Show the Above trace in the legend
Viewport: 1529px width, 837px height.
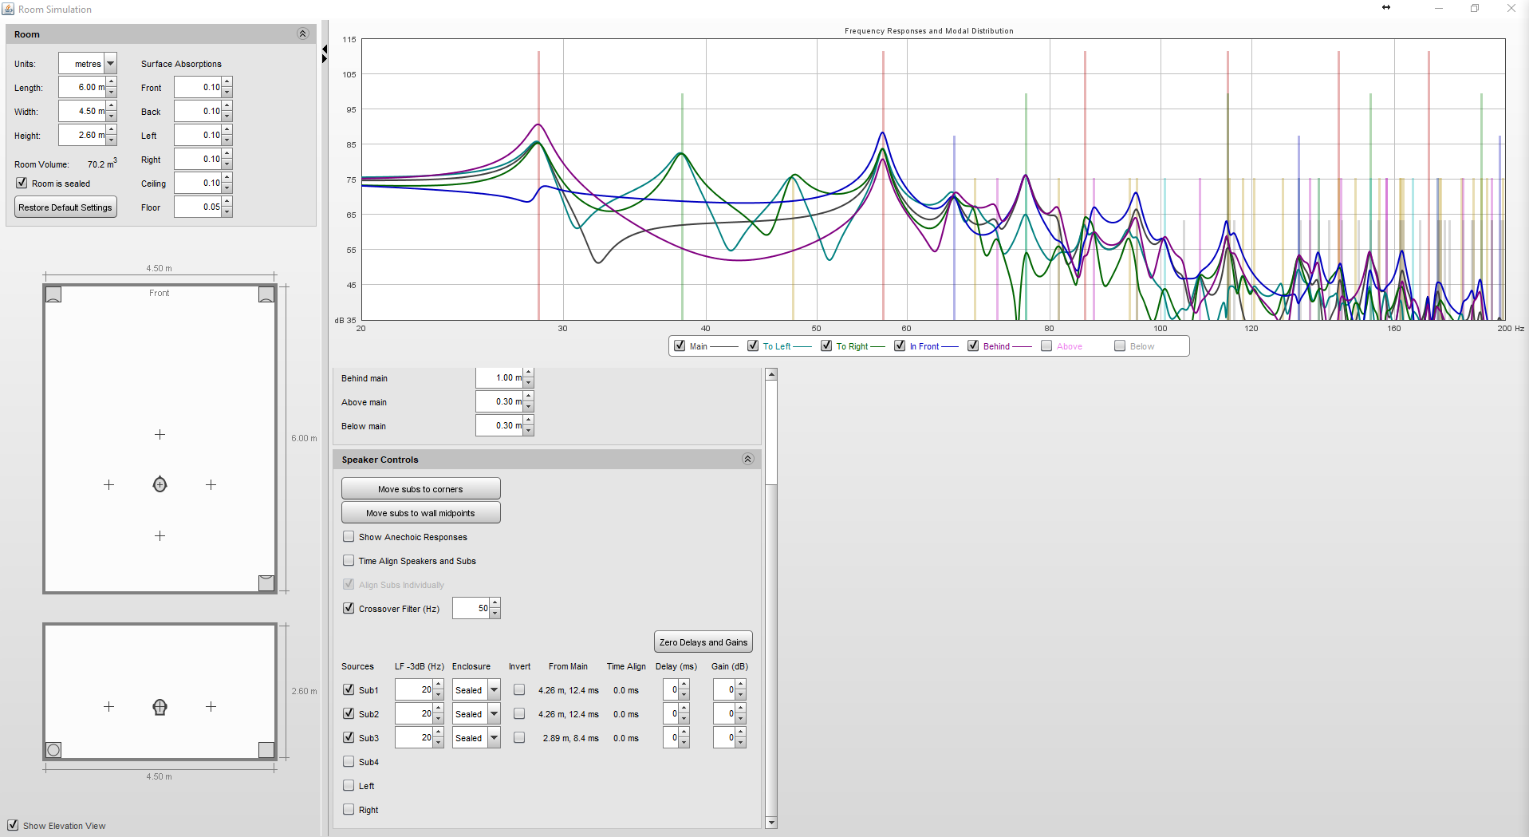pos(1046,345)
